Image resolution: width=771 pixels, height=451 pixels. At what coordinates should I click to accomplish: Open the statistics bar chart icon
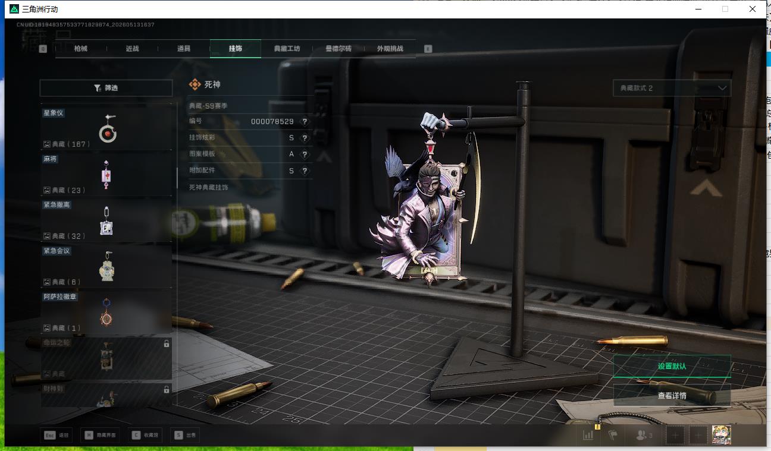point(588,435)
